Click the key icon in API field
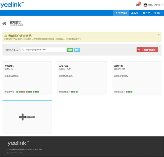The image size is (164, 157). point(23,50)
